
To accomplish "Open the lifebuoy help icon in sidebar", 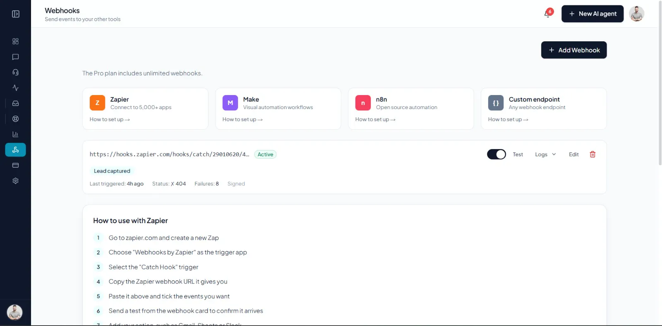I will (x=15, y=119).
